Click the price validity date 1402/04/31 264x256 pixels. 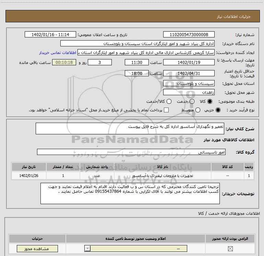[x=189, y=74]
